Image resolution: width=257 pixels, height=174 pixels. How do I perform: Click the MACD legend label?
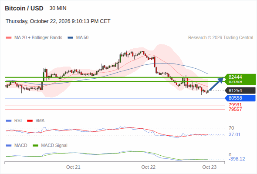click(x=21, y=145)
